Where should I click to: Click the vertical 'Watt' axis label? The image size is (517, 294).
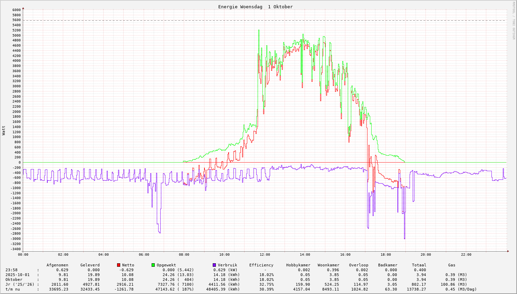click(4, 130)
